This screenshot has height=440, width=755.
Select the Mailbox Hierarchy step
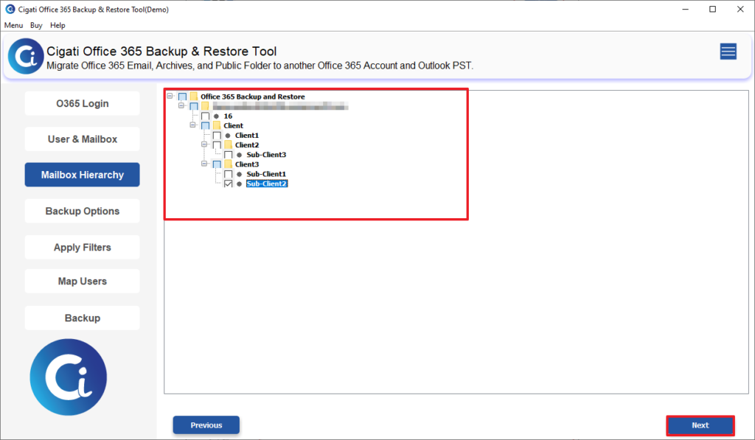83,175
